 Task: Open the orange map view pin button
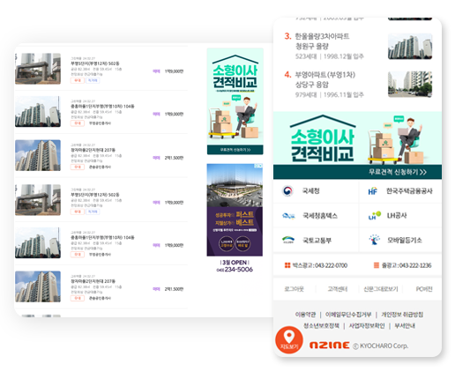pyautogui.click(x=289, y=339)
